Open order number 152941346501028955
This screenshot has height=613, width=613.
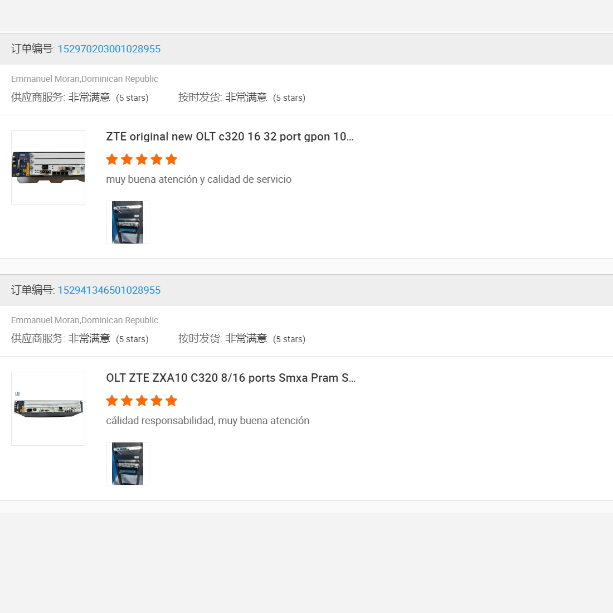pos(109,290)
